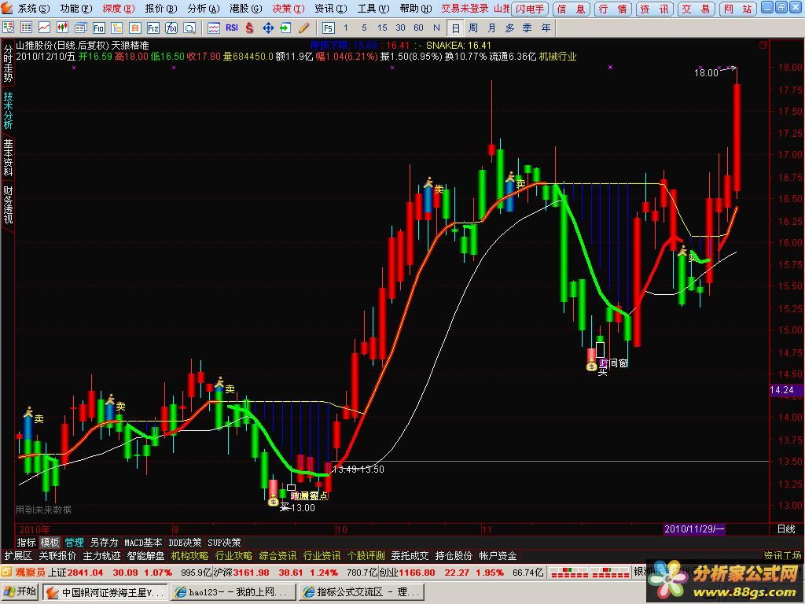Select the daily 日 period
Viewport: 805px width, 604px height.
click(x=455, y=28)
